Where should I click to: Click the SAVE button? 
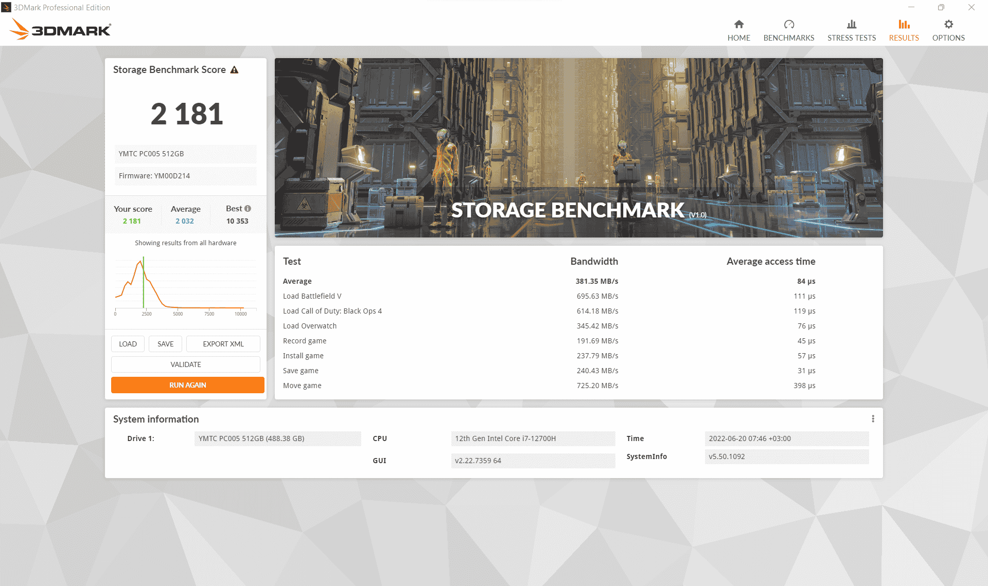pos(165,344)
